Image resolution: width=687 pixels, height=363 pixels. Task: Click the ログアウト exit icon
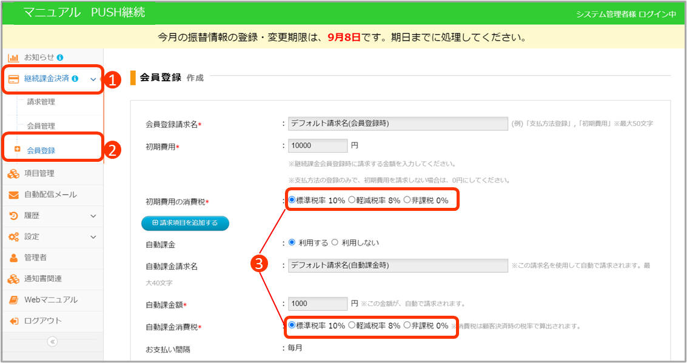click(13, 321)
